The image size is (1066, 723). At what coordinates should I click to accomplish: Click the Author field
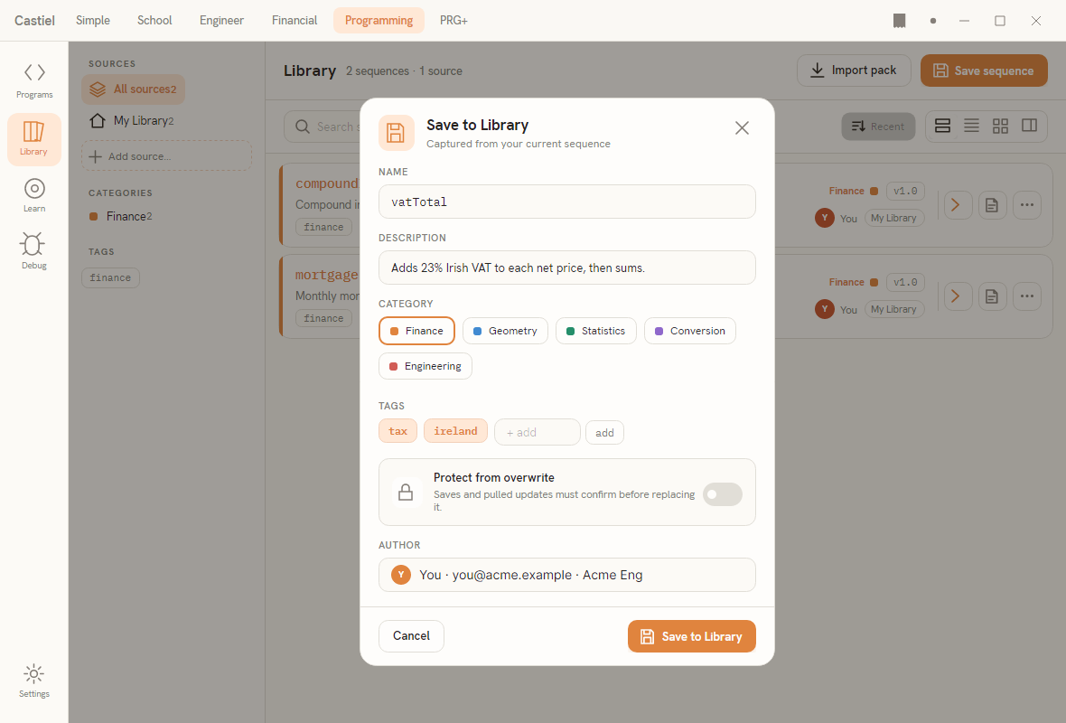(567, 575)
